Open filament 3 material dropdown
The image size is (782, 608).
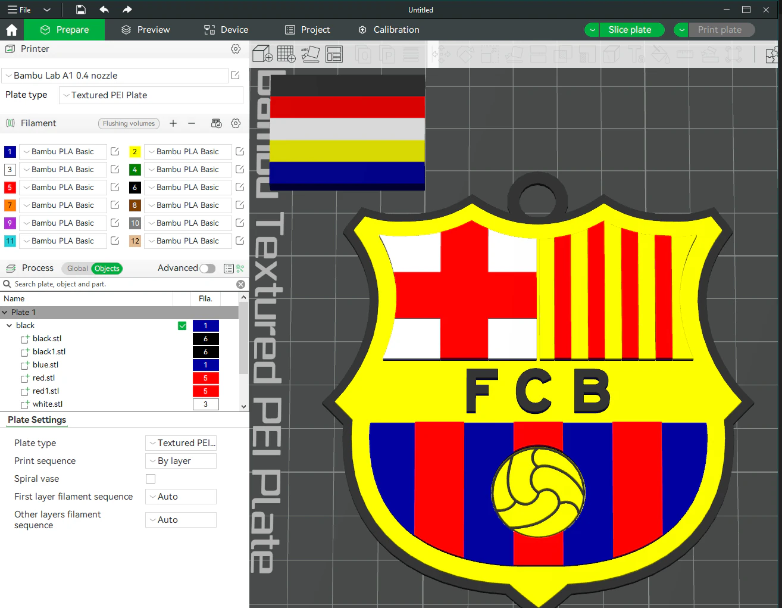coord(62,170)
